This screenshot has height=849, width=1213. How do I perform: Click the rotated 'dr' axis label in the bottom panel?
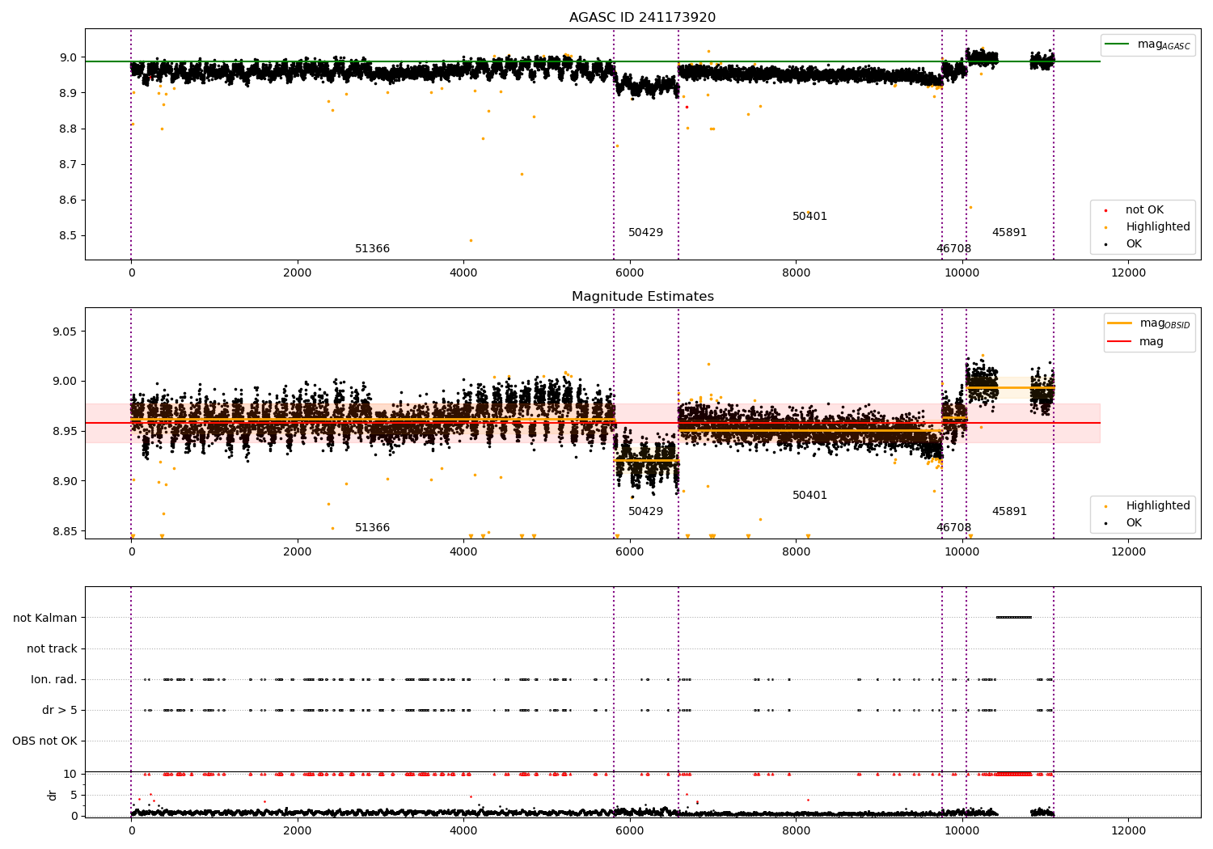pyautogui.click(x=53, y=795)
